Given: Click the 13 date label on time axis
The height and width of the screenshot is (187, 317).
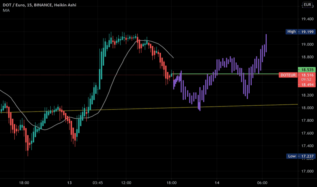Looking at the screenshot, I should 69,183.
